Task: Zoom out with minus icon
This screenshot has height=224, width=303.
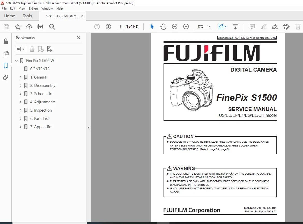Action: tap(174, 27)
